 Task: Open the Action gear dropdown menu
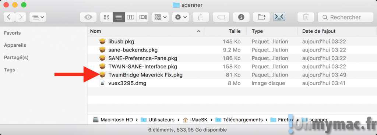pos(180,17)
